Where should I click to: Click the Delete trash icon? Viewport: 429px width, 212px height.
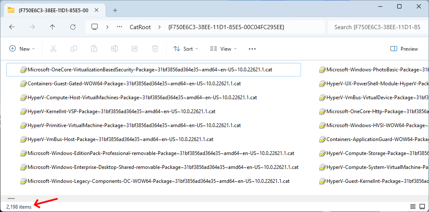pos(155,49)
